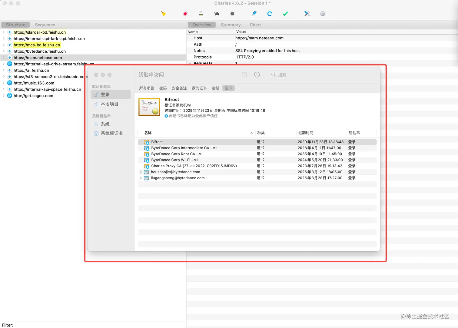Expand the mcs-bd.feishu.cn host node
Viewport: 458px width, 328px height.
click(x=3, y=45)
